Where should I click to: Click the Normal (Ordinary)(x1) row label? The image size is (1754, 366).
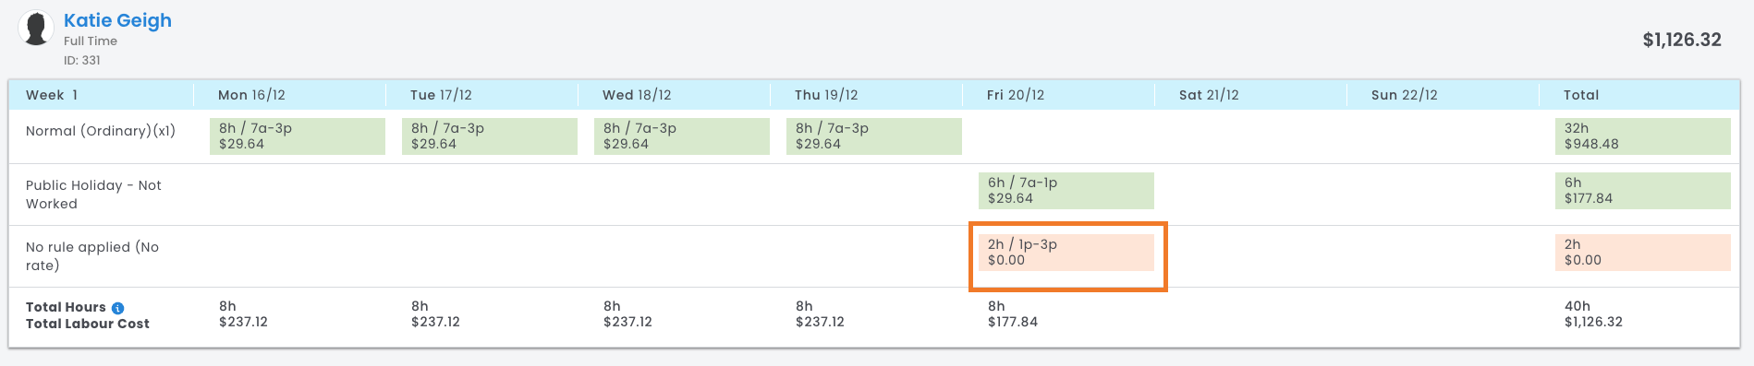pyautogui.click(x=101, y=131)
